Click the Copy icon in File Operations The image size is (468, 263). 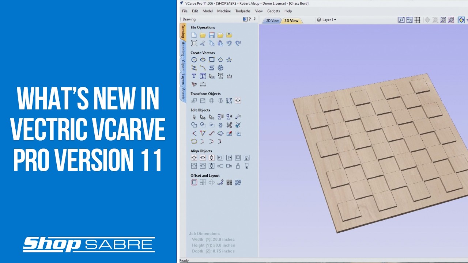click(x=211, y=43)
